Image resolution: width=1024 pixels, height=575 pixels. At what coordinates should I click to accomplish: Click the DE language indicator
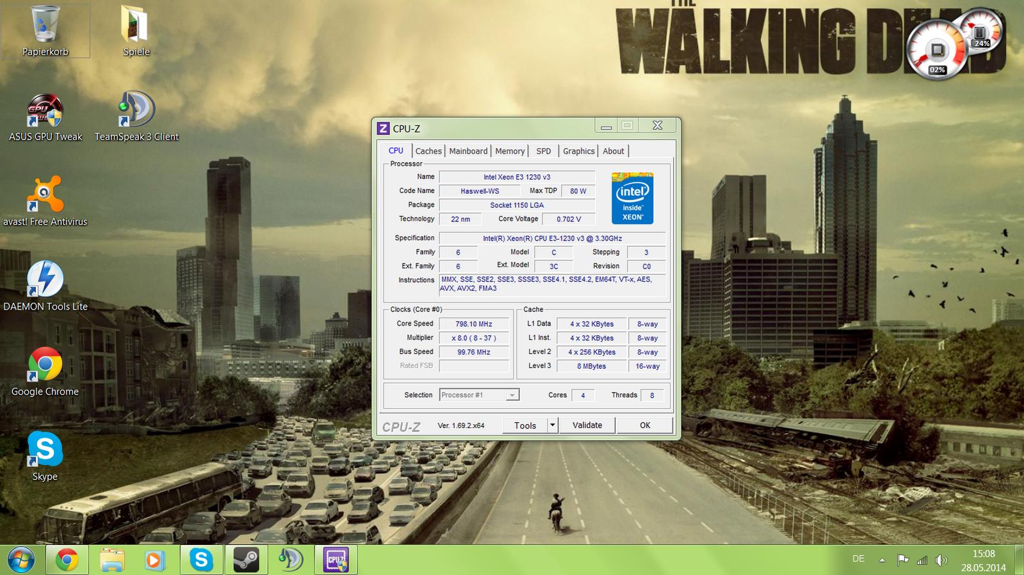(x=859, y=559)
